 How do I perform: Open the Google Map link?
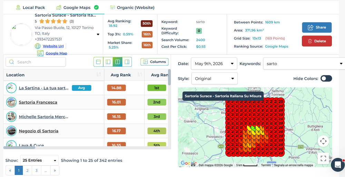[x=56, y=53]
